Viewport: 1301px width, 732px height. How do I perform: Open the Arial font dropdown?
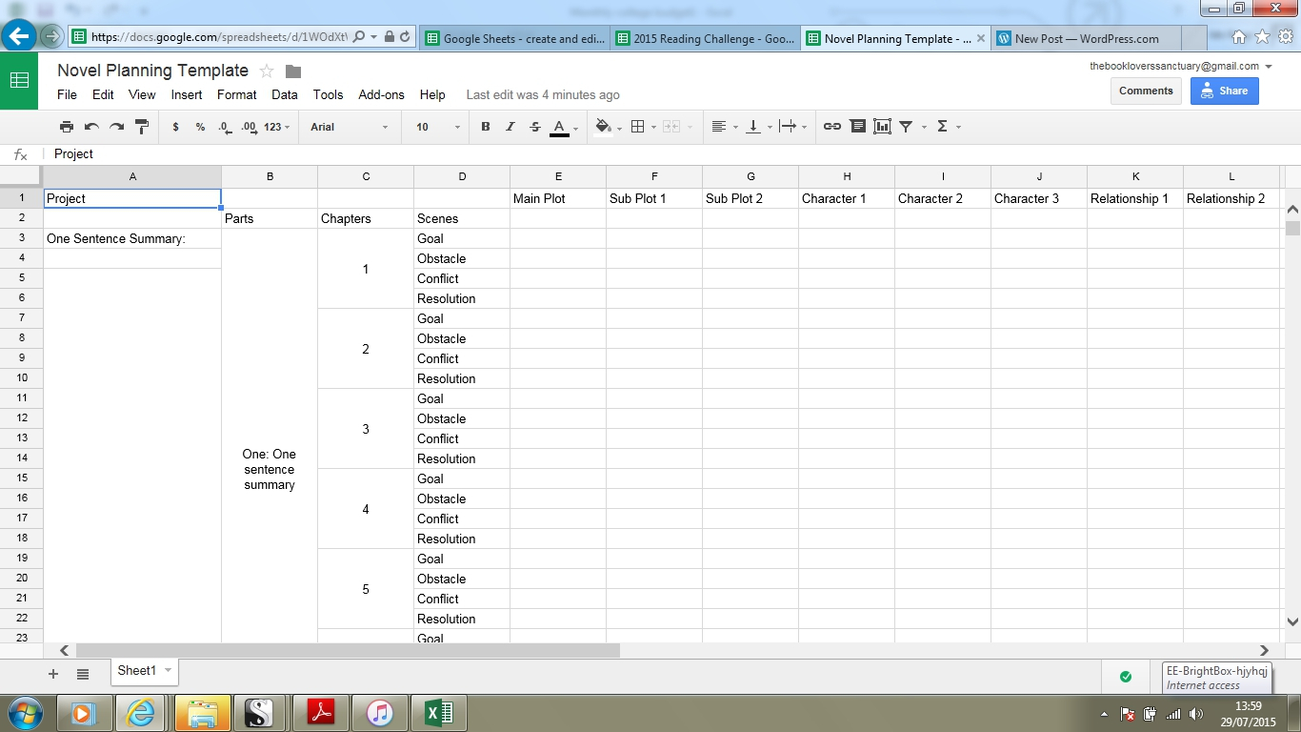click(x=350, y=127)
